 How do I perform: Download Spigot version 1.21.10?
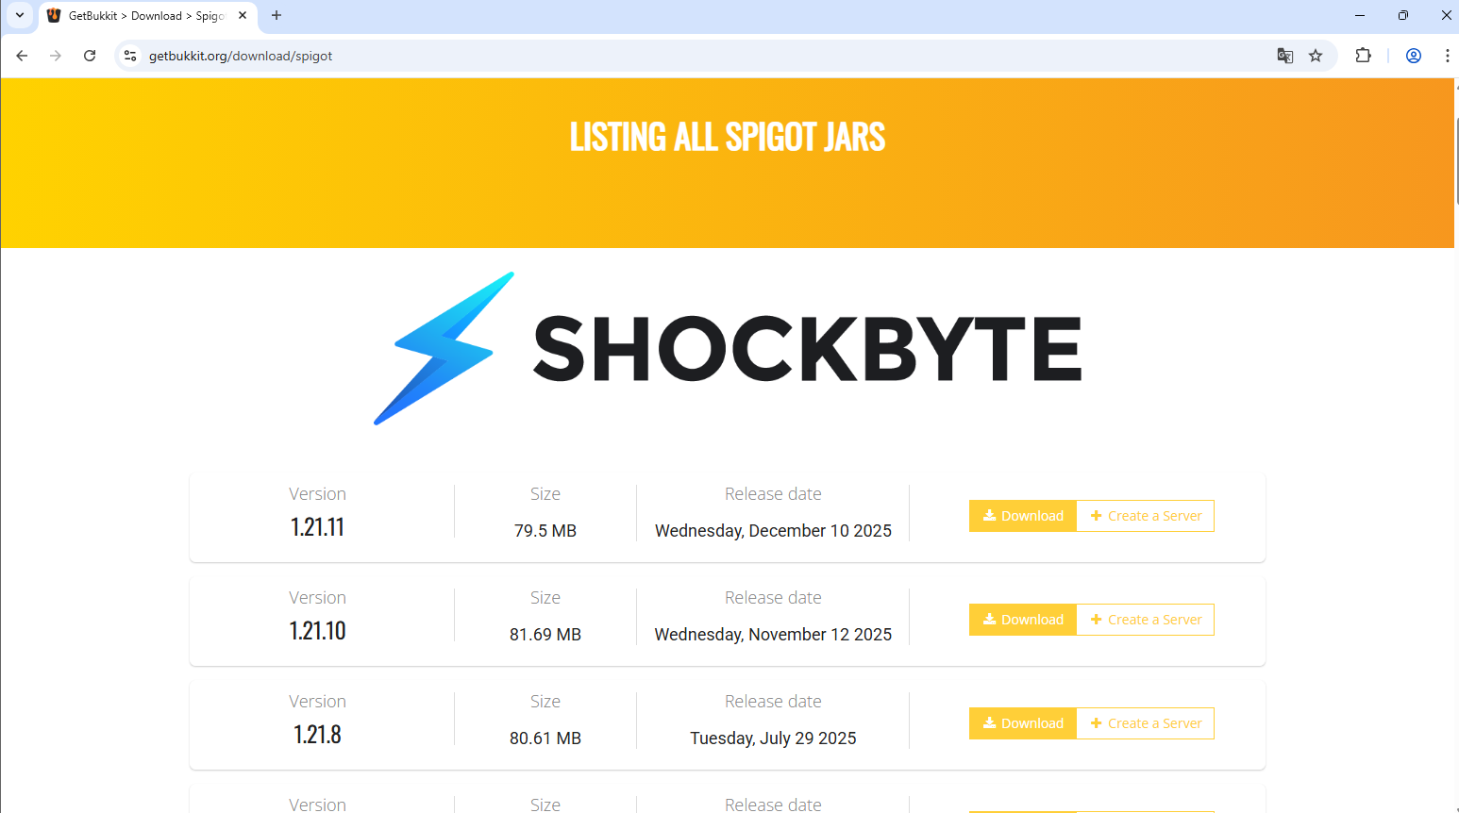(1023, 620)
